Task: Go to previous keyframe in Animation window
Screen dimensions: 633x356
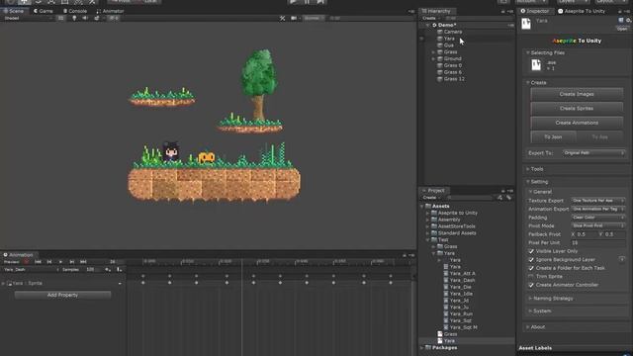Action: 49,262
